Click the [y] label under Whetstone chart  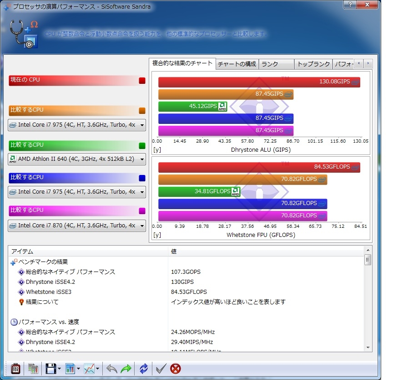pyautogui.click(x=157, y=235)
